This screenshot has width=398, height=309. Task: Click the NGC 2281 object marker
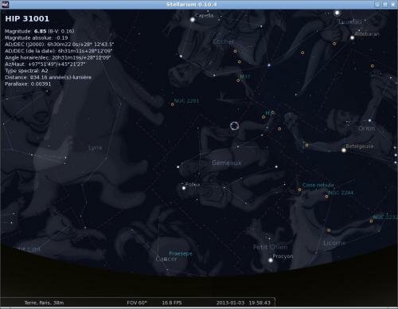[173, 104]
